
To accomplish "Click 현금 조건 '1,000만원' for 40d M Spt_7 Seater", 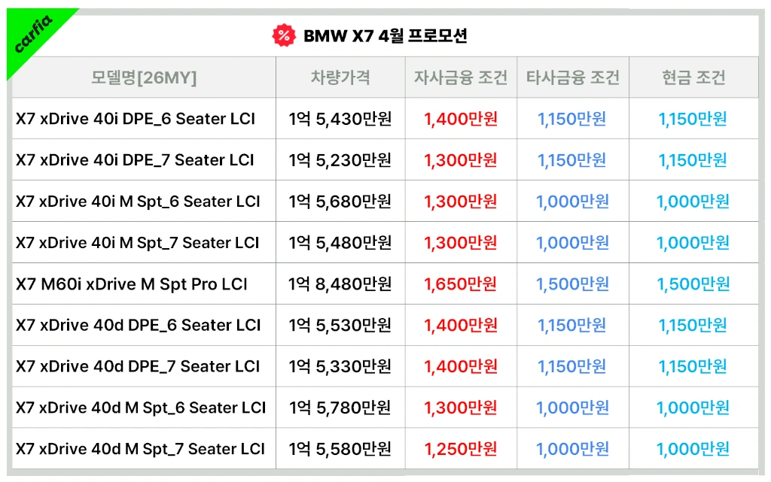I will click(x=693, y=449).
